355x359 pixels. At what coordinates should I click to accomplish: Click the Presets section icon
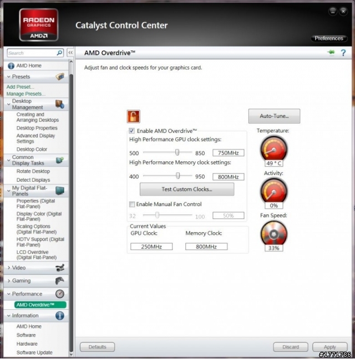(x=60, y=76)
